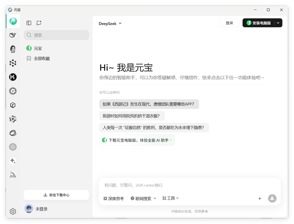Close the 元宝 window
This screenshot has width=294, height=224.
point(281,10)
